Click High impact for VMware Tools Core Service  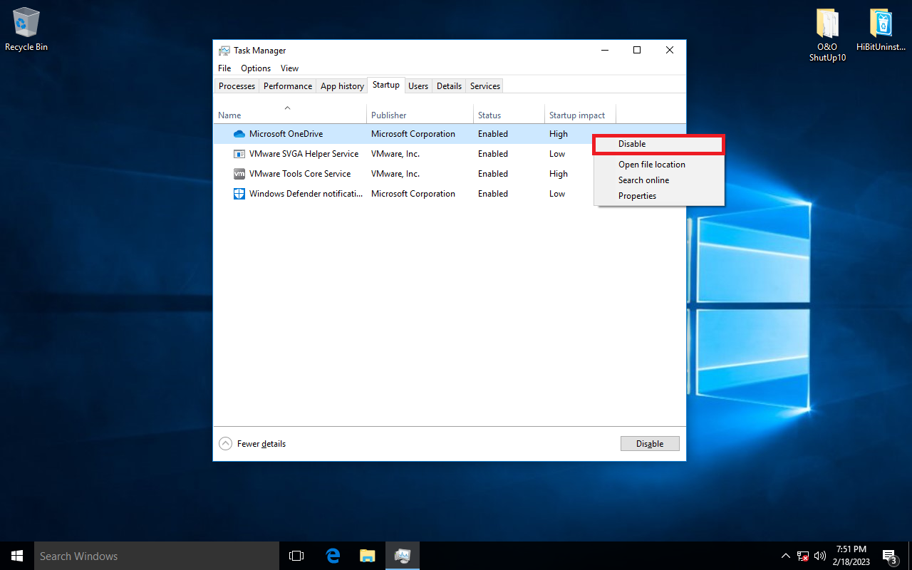559,174
